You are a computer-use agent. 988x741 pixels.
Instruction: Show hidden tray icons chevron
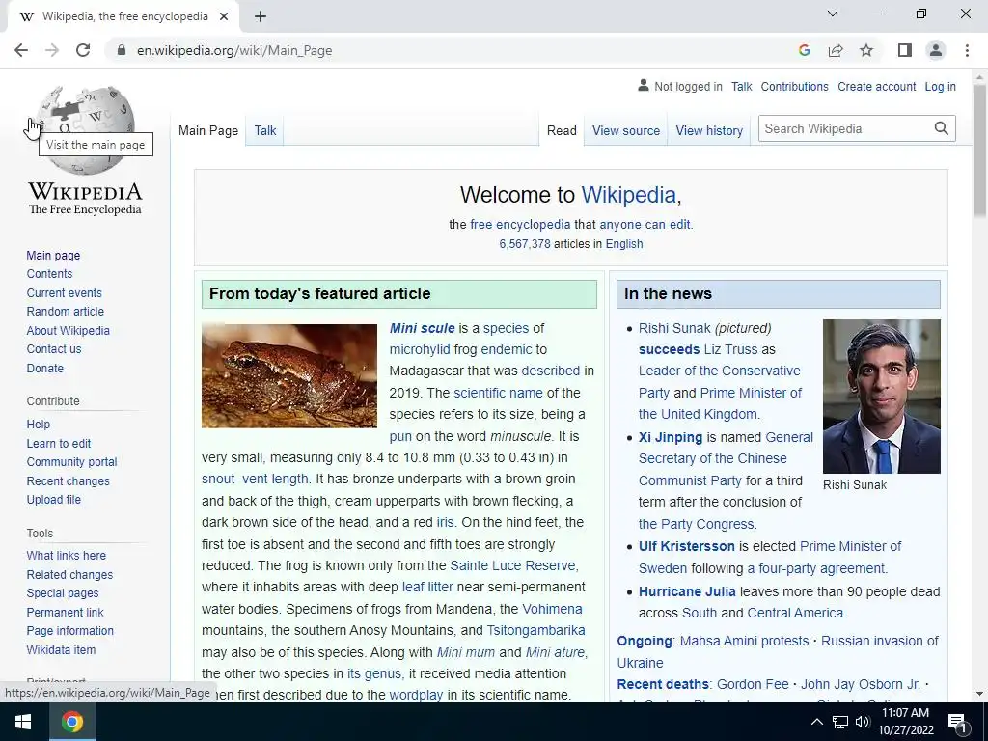point(816,722)
